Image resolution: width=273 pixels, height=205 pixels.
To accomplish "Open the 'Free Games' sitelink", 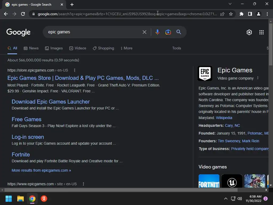I will (x=26, y=119).
